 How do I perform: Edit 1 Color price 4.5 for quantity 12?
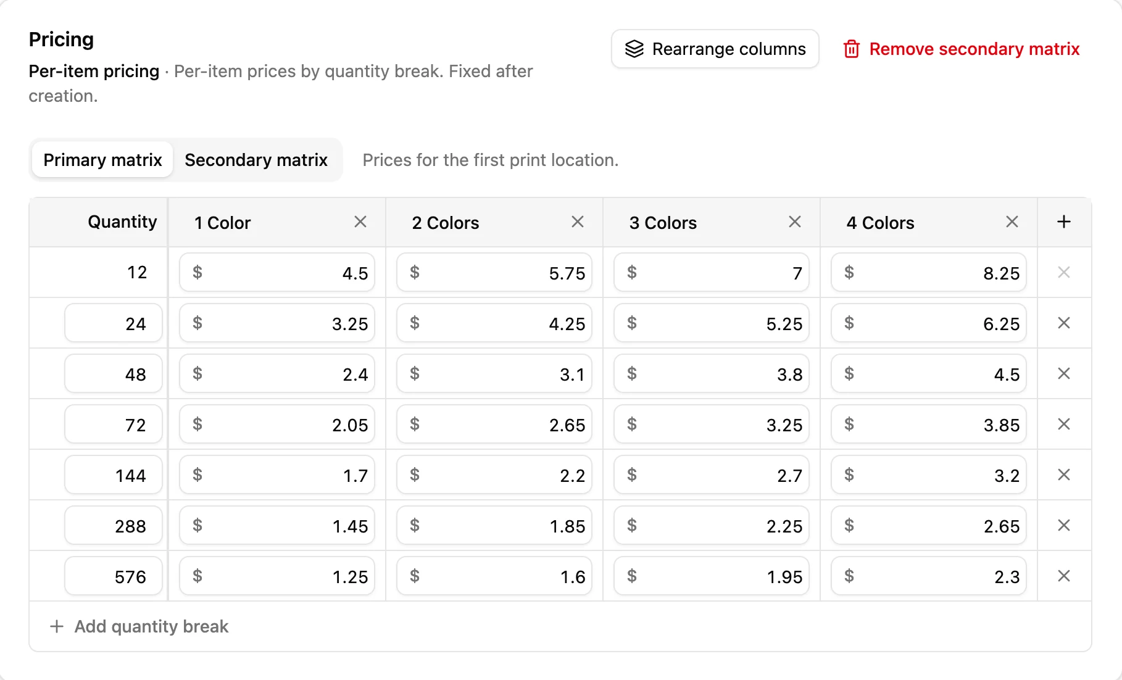click(277, 273)
